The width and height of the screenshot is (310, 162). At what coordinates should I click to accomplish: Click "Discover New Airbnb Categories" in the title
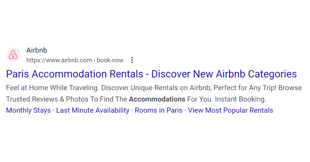(224, 74)
